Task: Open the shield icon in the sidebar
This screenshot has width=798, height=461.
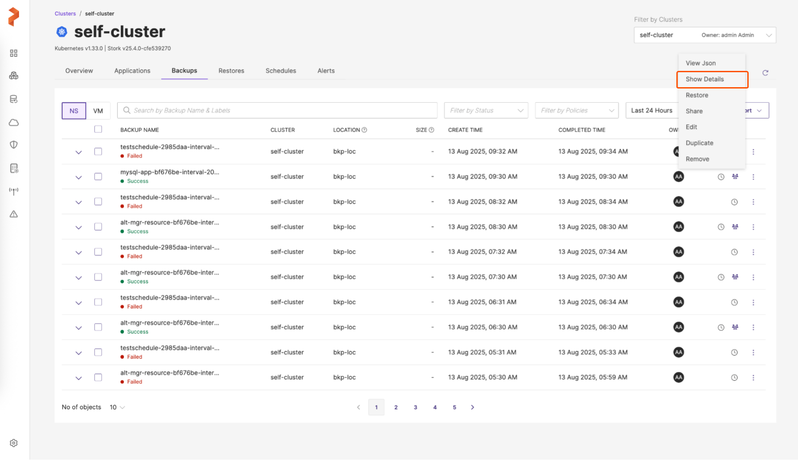Action: [14, 145]
